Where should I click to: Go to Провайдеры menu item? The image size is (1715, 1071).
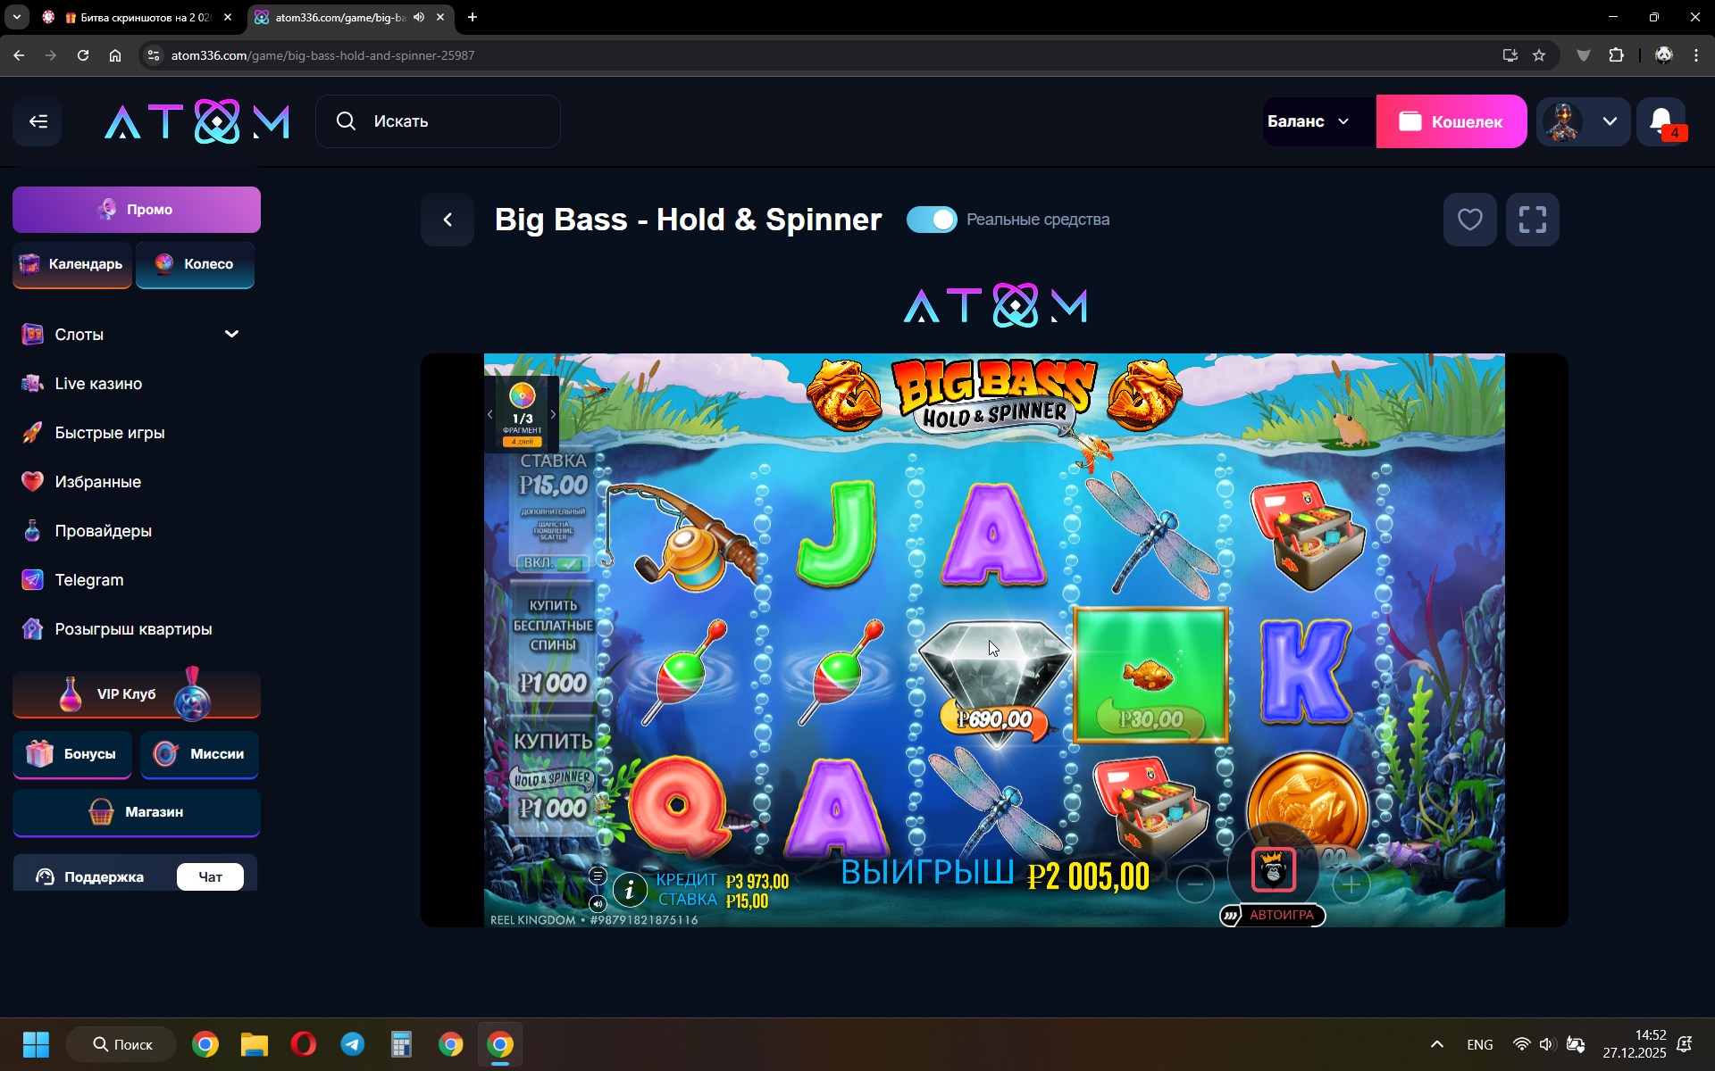pyautogui.click(x=103, y=531)
